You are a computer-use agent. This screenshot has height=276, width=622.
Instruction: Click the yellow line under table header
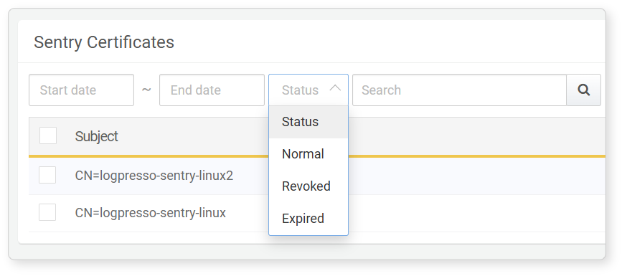pyautogui.click(x=476, y=156)
